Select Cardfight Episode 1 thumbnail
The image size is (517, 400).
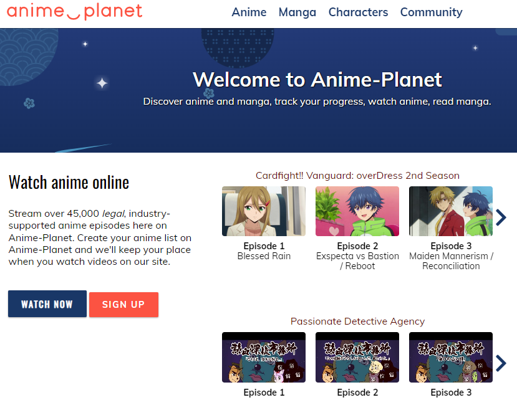[x=264, y=211]
